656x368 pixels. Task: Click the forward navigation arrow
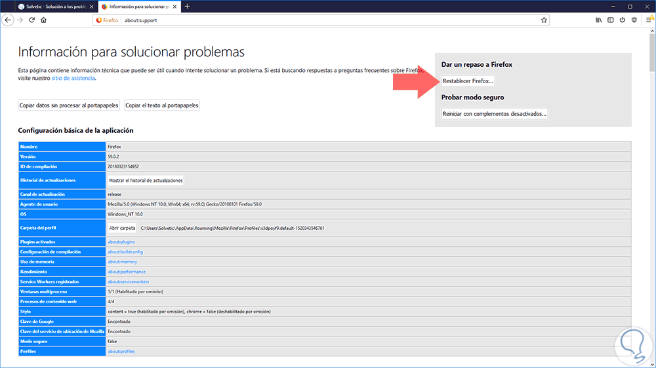[20, 20]
